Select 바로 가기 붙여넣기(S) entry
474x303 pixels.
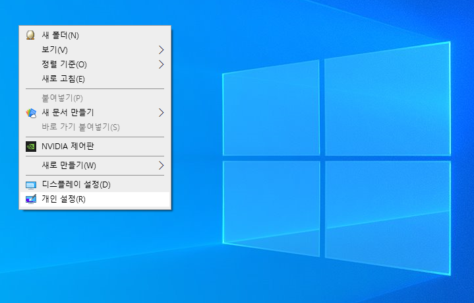coord(95,127)
